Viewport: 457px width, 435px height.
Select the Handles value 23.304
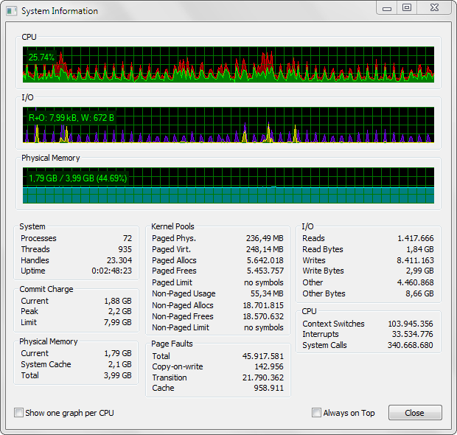coord(119,260)
